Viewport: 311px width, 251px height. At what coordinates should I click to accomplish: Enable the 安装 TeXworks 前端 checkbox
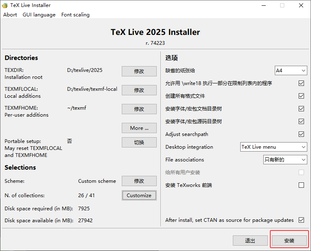(x=301, y=185)
